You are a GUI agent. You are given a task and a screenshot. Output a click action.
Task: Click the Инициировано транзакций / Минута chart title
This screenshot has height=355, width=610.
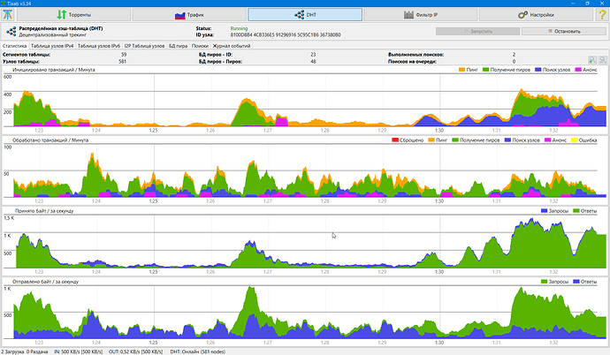[54, 70]
